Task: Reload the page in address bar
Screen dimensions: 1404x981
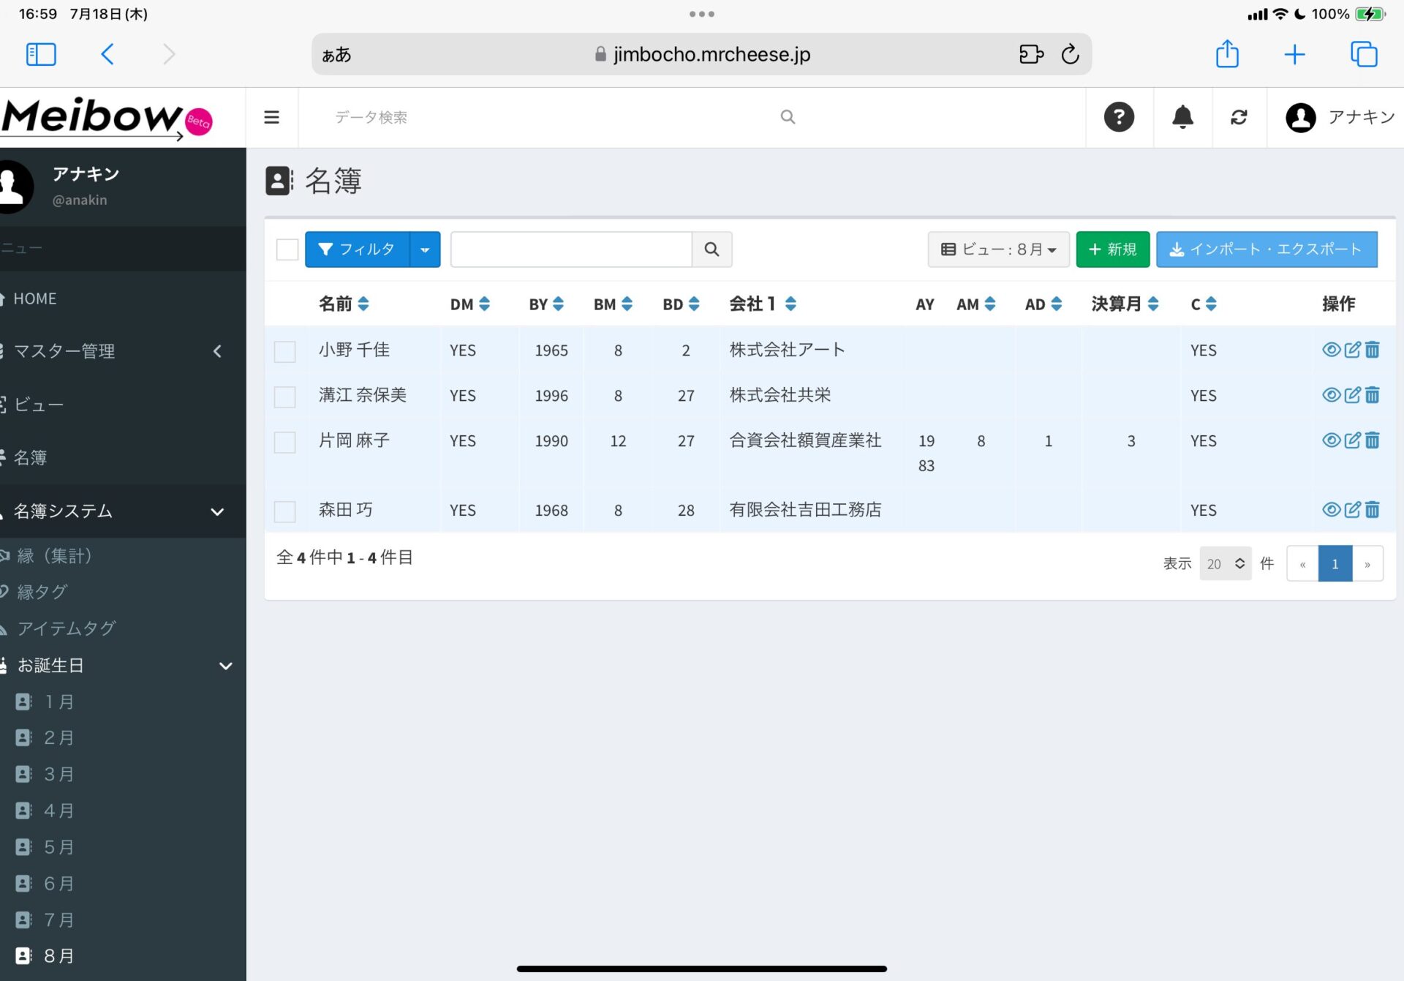Action: (x=1070, y=54)
